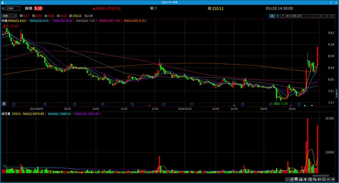Screen dimensions: 339x183
Task: Click the window zoom tool icon
Action: [296, 179]
